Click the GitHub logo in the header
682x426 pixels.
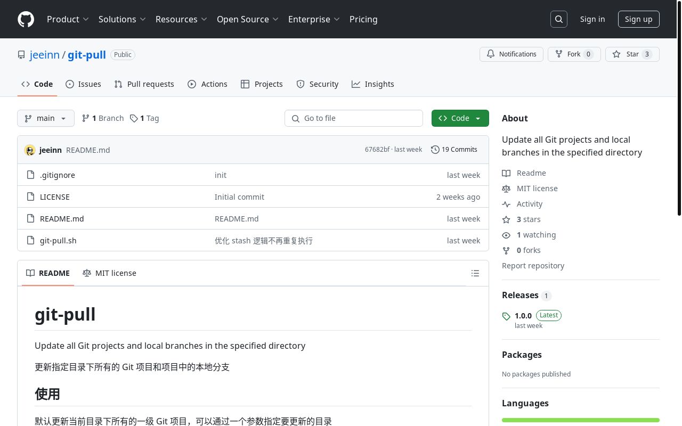(26, 19)
